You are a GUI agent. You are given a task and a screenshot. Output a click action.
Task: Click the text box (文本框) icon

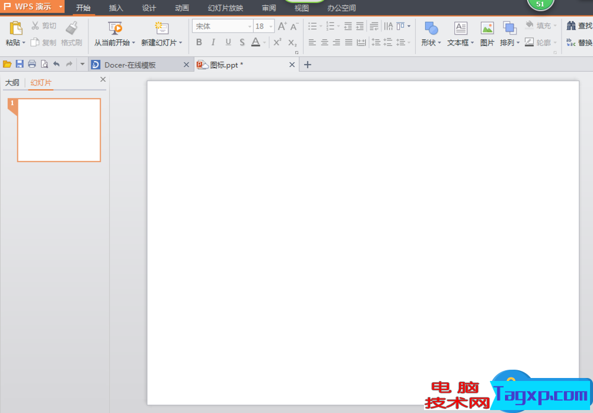(x=460, y=28)
